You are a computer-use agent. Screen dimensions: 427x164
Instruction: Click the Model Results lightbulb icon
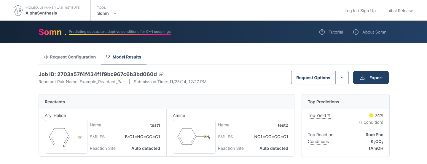pyautogui.click(x=108, y=57)
